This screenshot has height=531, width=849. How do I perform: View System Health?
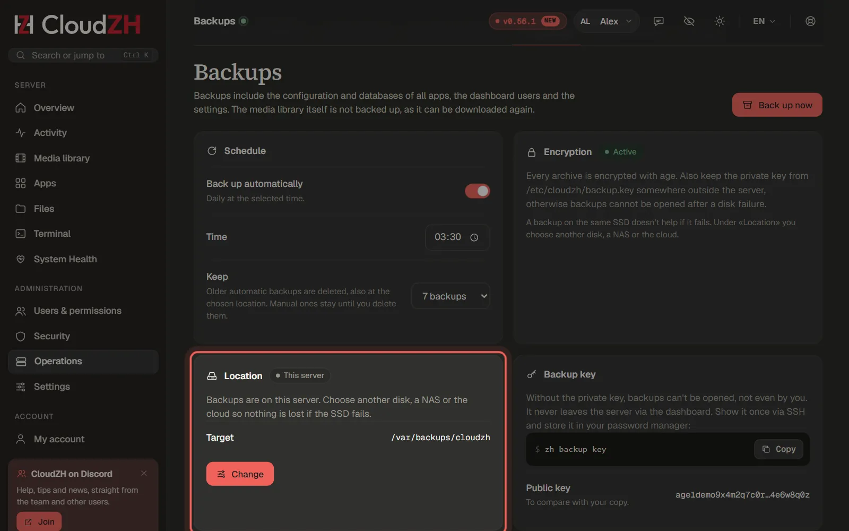coord(83,259)
